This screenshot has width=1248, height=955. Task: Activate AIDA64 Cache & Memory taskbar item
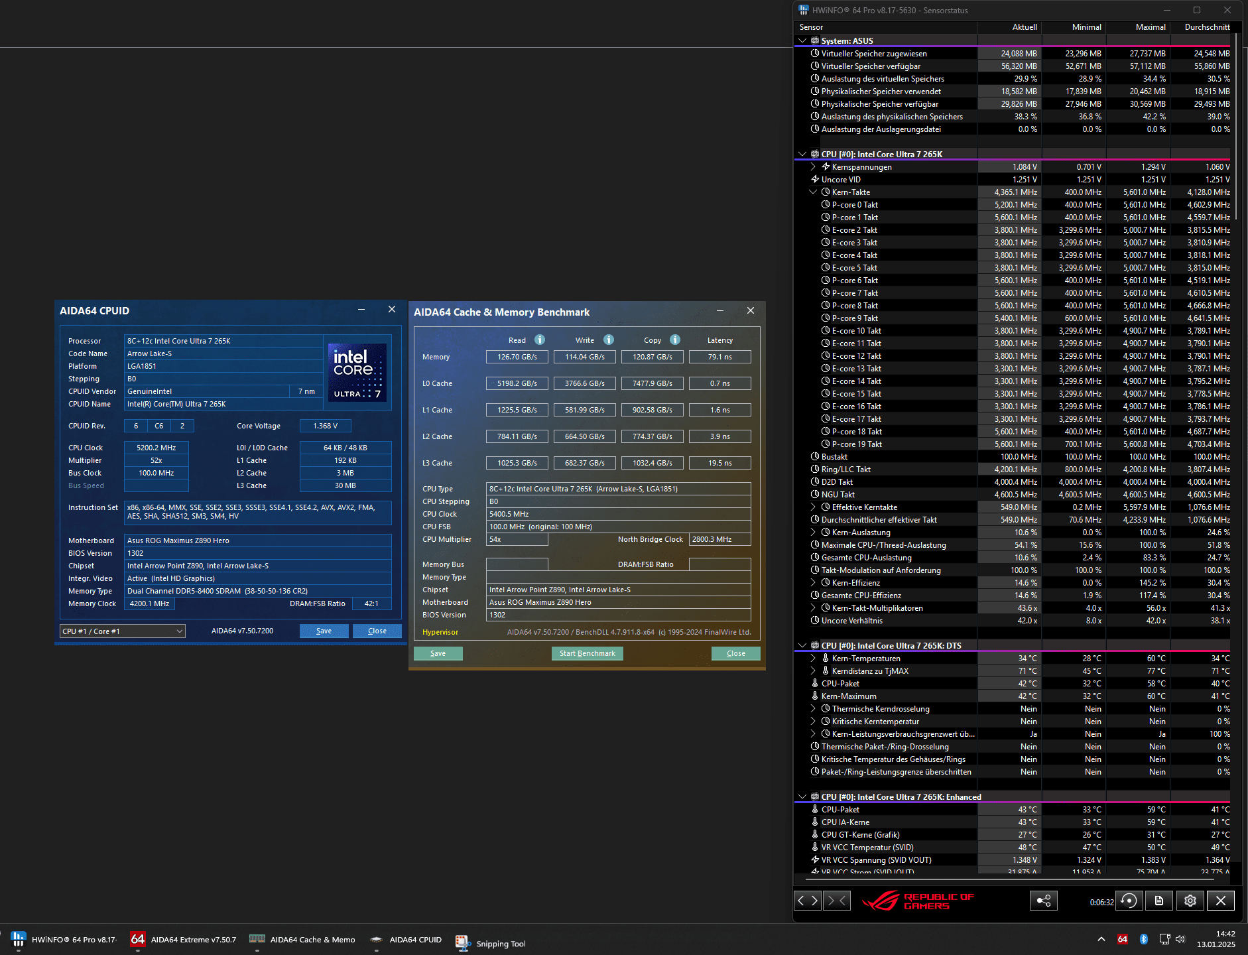[302, 939]
